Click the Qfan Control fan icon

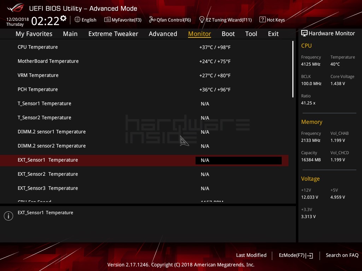tap(152, 20)
